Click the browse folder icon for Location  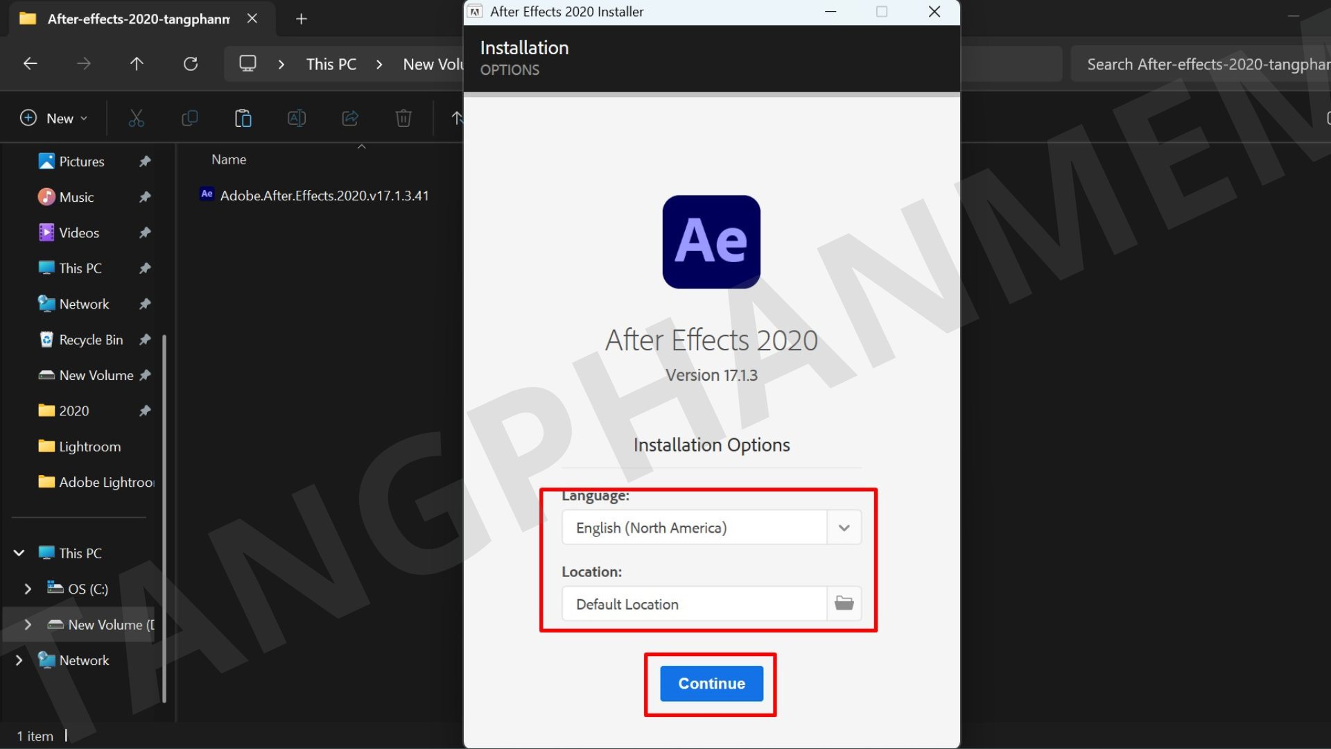tap(844, 603)
